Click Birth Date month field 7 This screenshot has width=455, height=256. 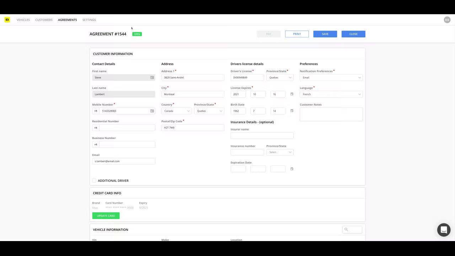[258, 111]
